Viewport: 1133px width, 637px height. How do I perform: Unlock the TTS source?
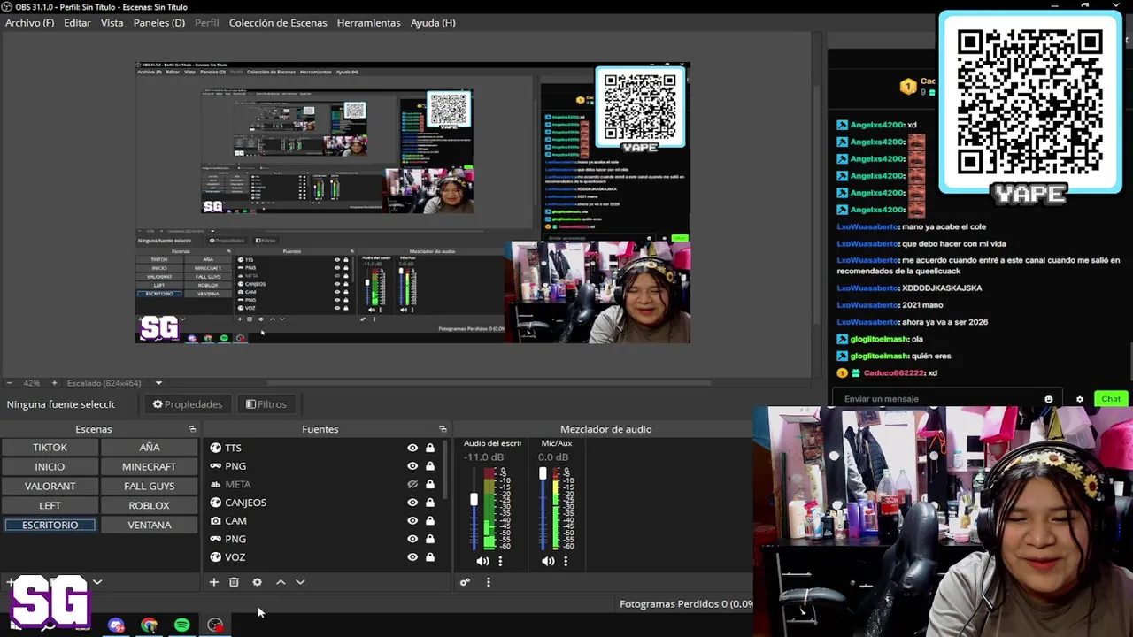430,448
